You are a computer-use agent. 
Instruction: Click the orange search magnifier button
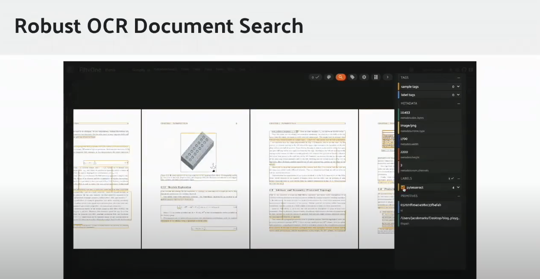[x=340, y=77]
